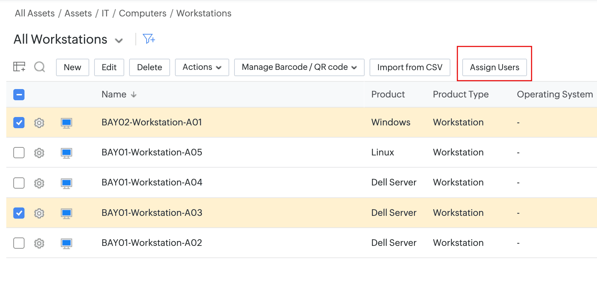Image resolution: width=597 pixels, height=285 pixels.
Task: Click monitor icon for BAY01-Workstation-A04
Action: click(x=66, y=183)
